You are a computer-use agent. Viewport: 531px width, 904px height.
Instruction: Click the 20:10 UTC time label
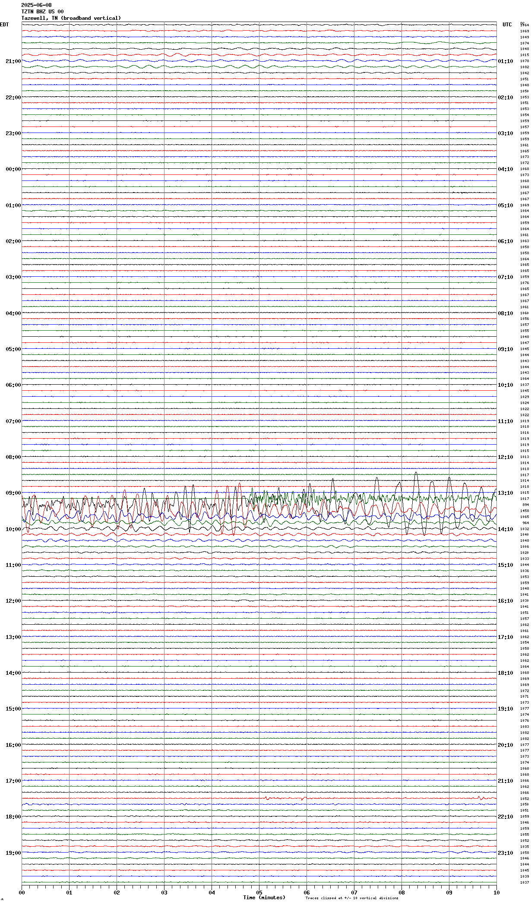point(506,745)
